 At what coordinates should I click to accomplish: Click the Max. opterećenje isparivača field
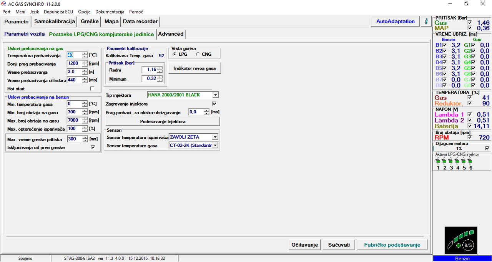pyautogui.click(x=74, y=128)
